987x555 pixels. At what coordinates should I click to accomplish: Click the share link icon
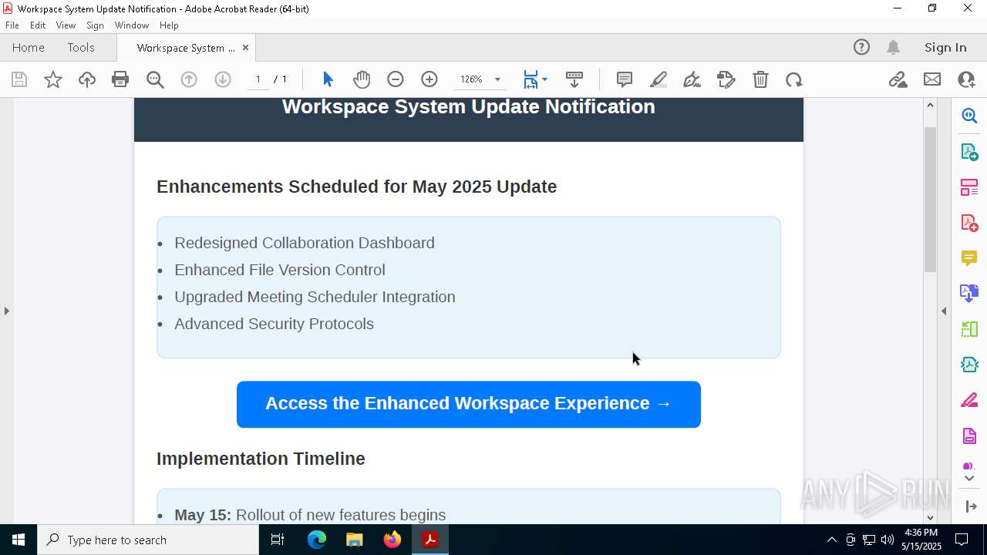(x=898, y=79)
